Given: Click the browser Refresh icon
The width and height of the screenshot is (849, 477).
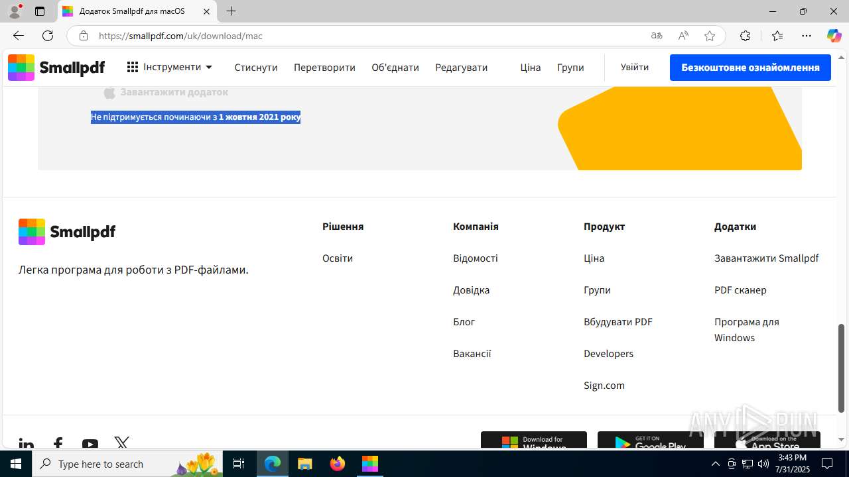Looking at the screenshot, I should click(x=48, y=36).
